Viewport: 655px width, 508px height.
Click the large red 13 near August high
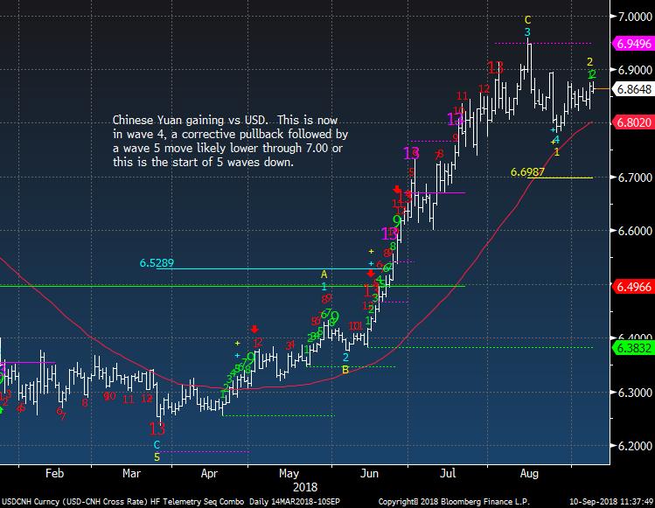coord(496,67)
